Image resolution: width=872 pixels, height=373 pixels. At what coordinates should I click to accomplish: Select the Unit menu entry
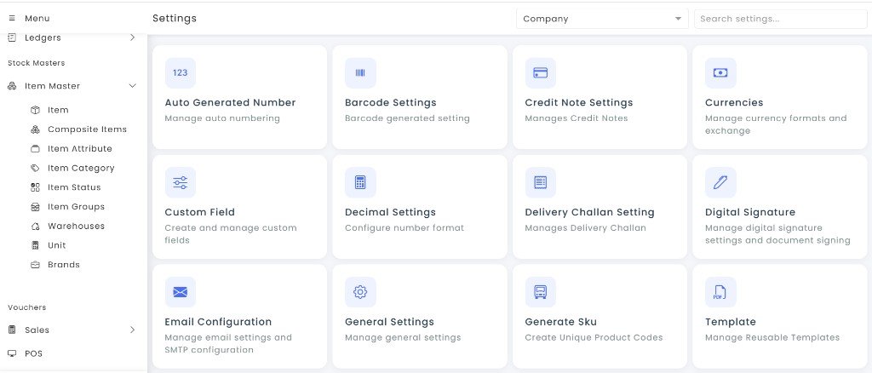[x=57, y=245]
